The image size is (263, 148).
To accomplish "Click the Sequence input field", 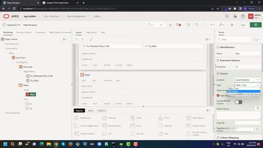I will point(247,67).
